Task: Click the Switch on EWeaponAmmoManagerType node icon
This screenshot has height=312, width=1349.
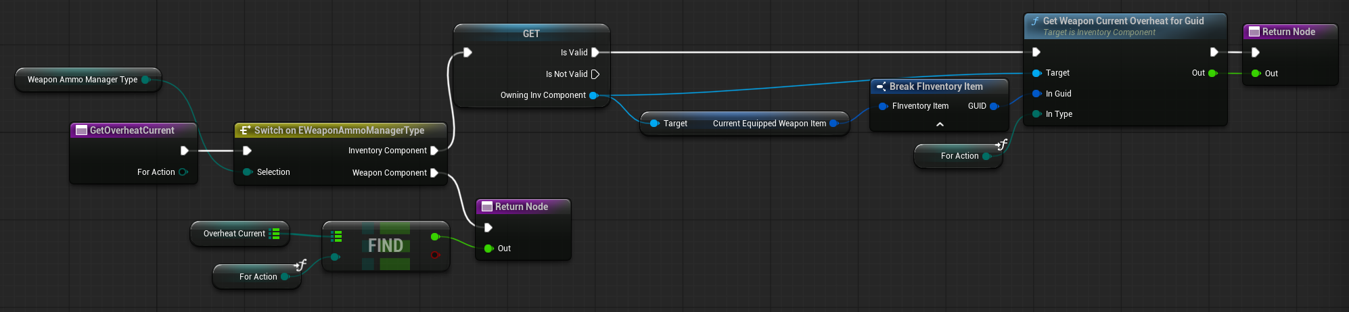Action: (245, 130)
